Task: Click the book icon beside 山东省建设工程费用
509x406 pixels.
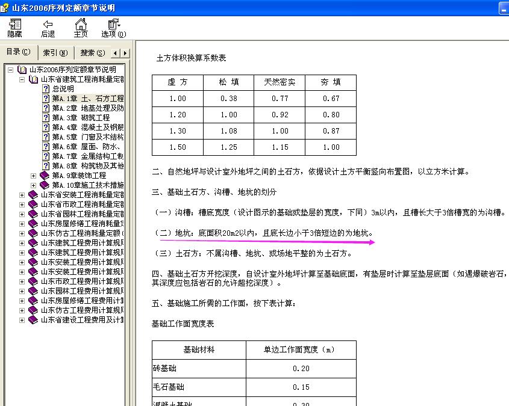Action: tap(33, 320)
